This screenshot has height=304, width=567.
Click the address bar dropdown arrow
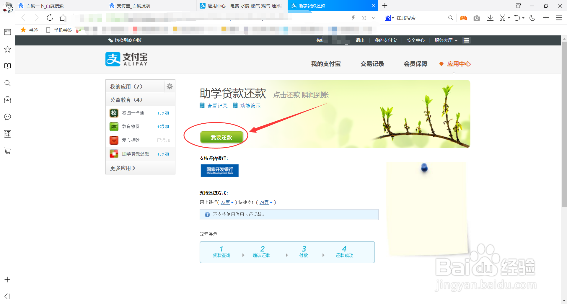click(374, 18)
